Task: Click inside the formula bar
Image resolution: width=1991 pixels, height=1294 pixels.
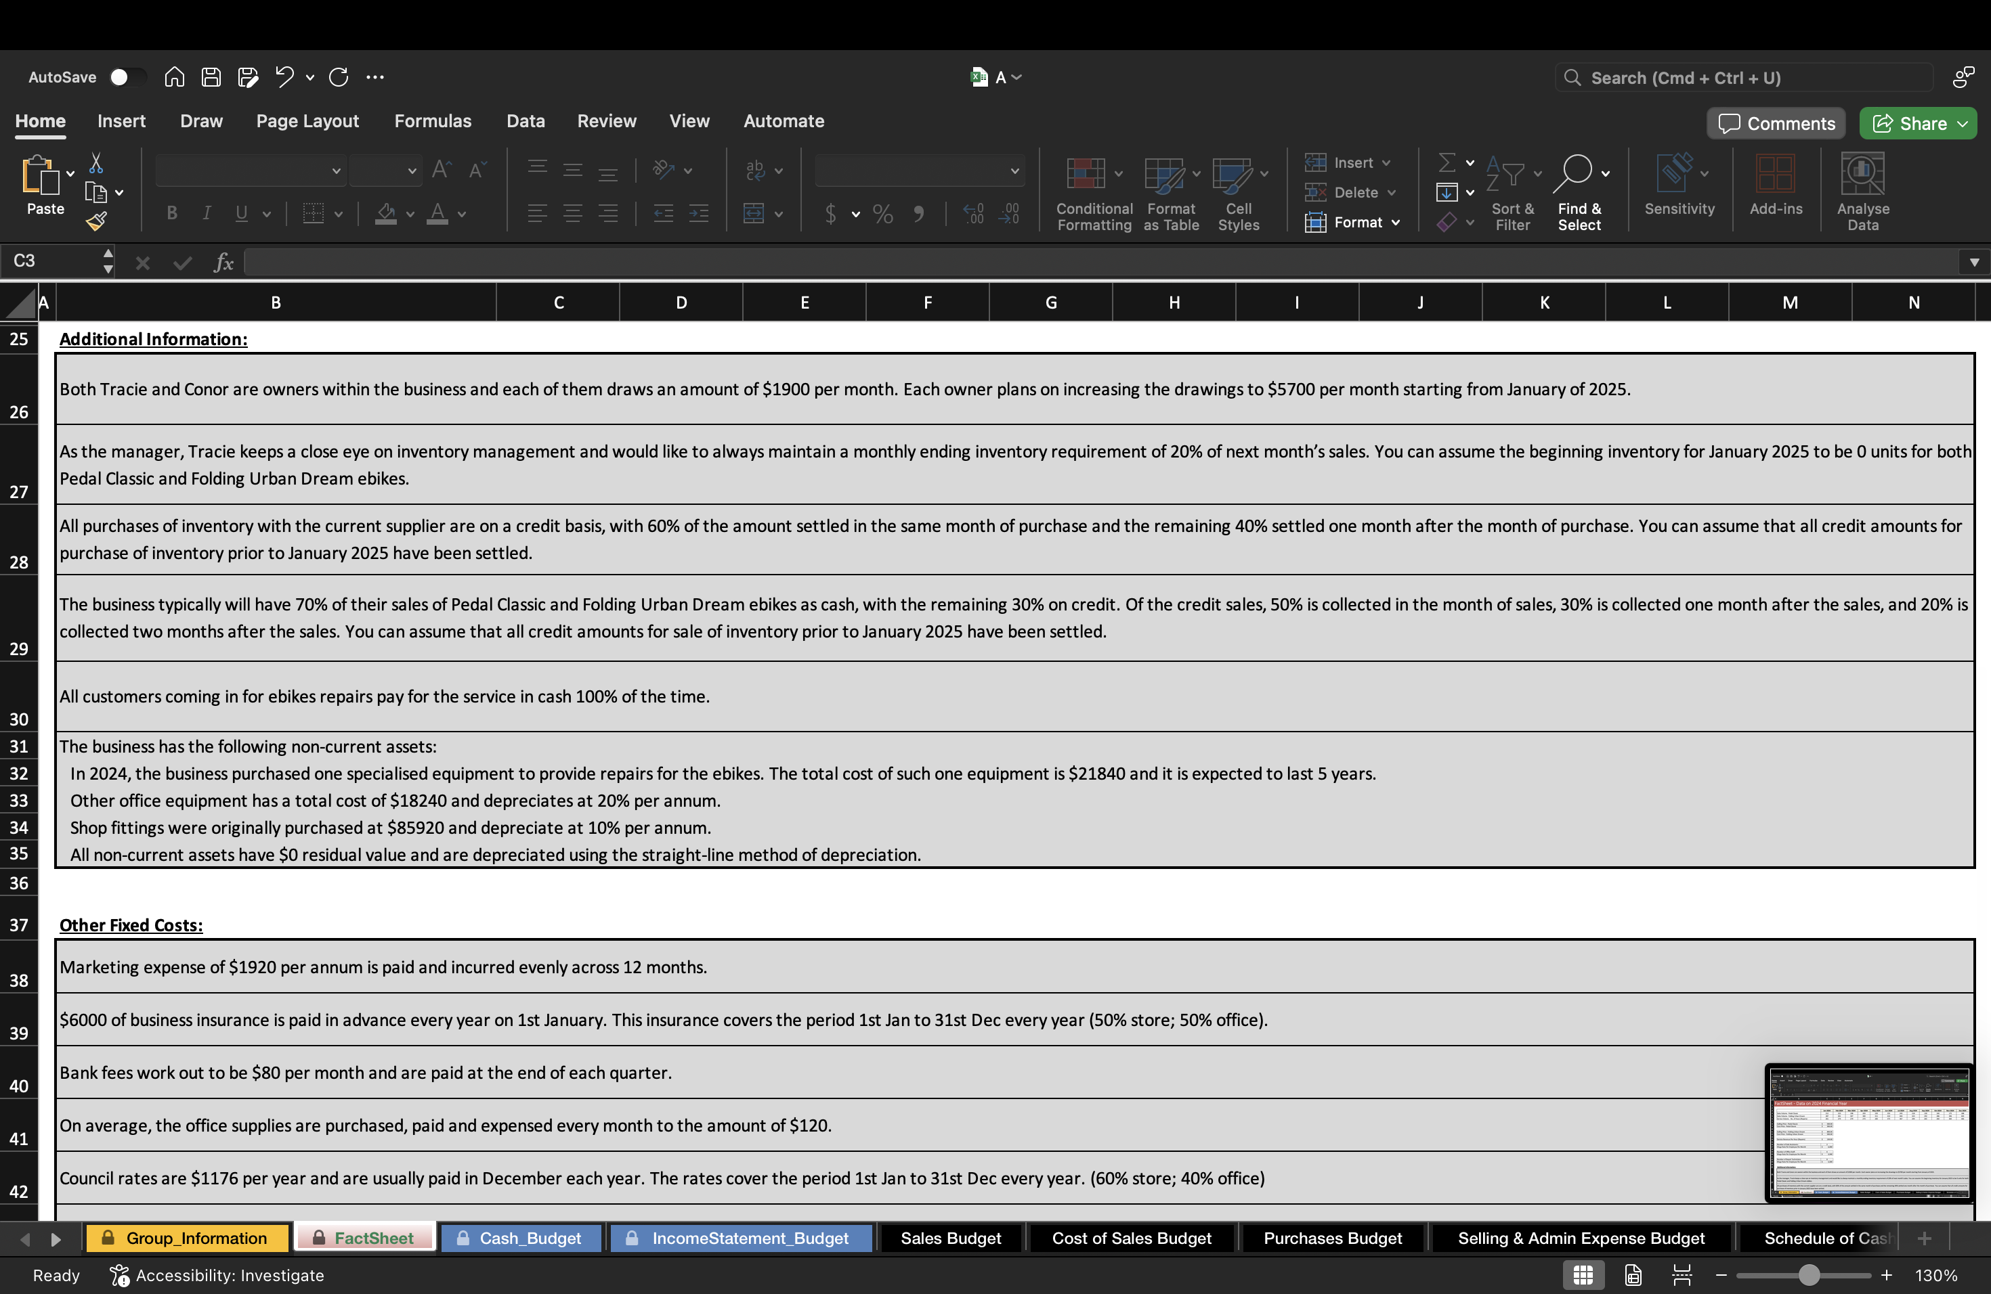Action: 669,262
